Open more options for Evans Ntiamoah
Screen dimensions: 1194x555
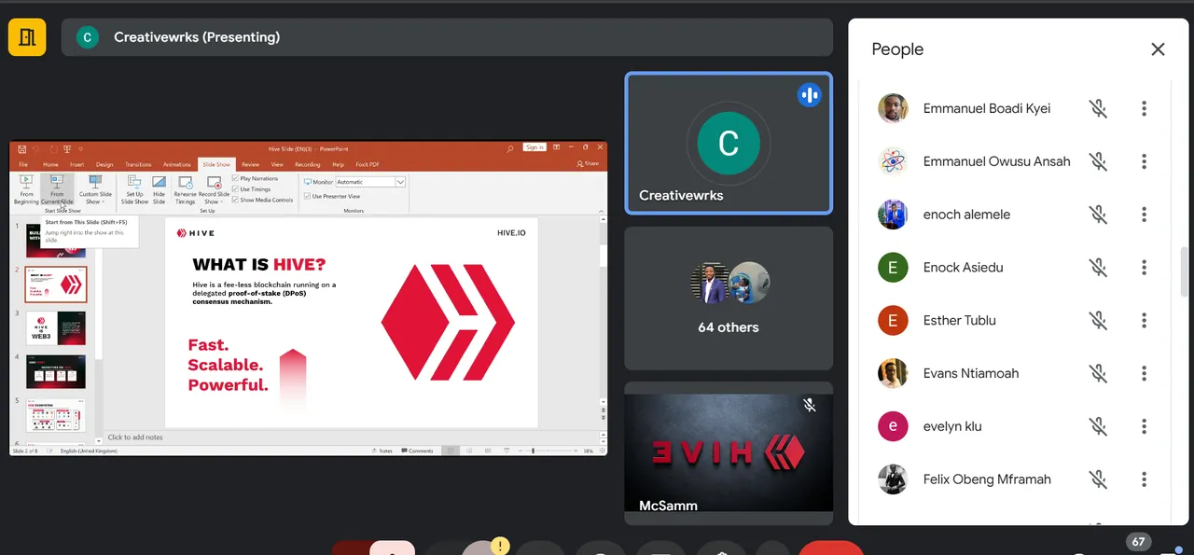pos(1144,373)
